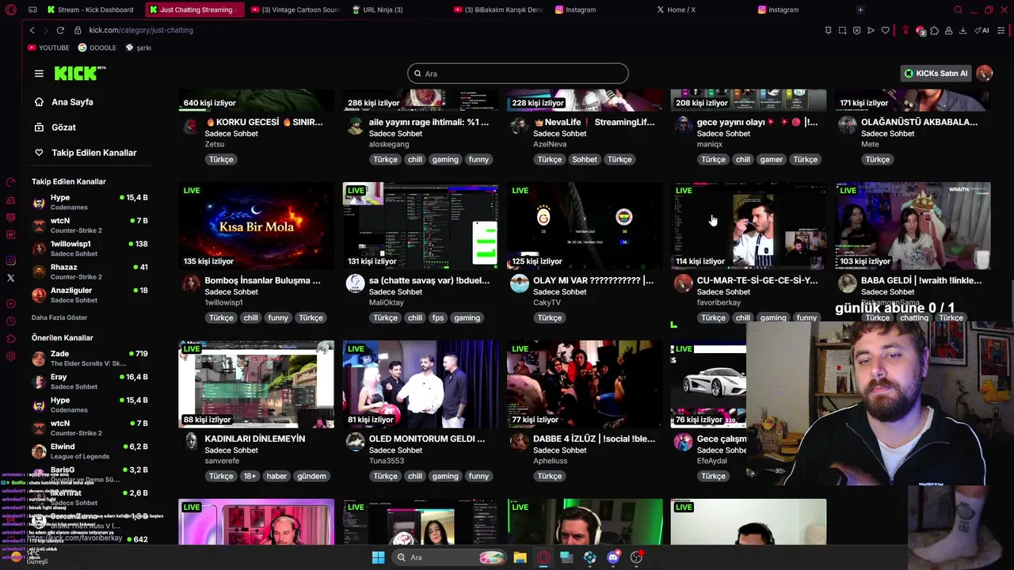Expand Daha Fazla Göster in followed channels

(59, 317)
